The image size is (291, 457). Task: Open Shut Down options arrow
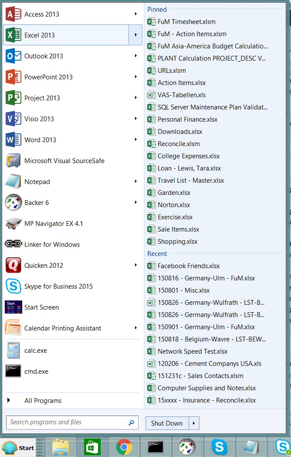pyautogui.click(x=194, y=423)
